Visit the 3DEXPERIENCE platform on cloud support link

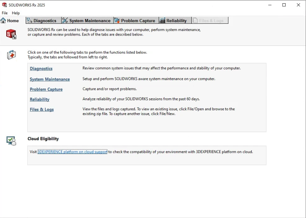(x=72, y=152)
